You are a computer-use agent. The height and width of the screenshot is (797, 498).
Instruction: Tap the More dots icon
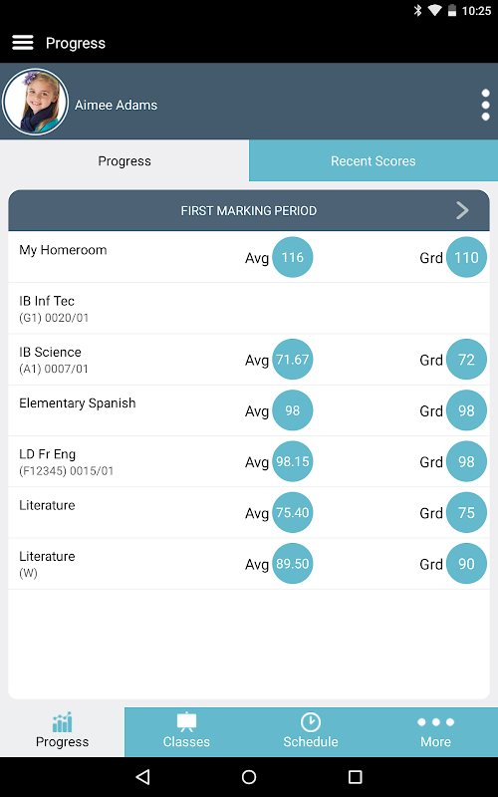(435, 721)
